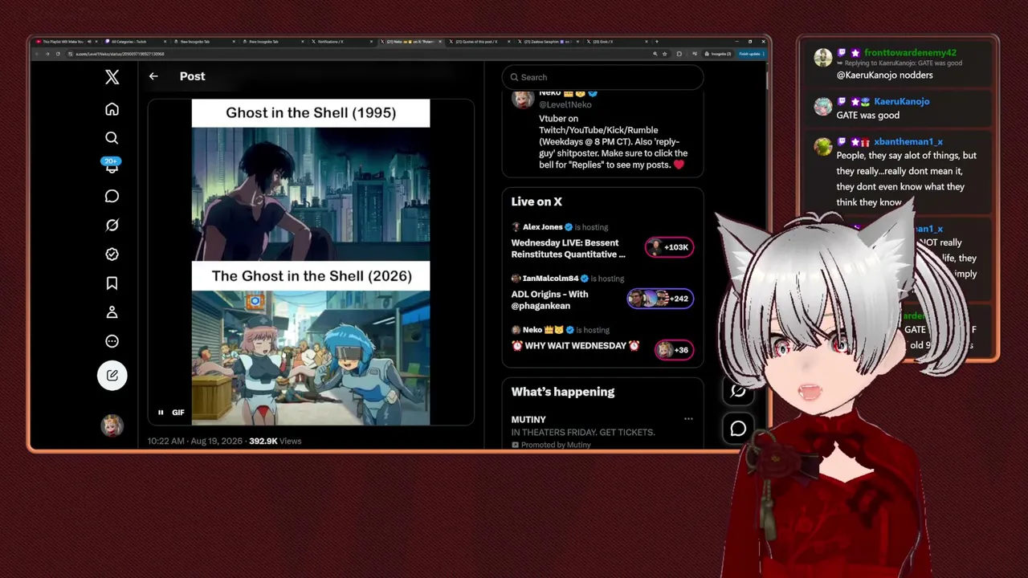The image size is (1028, 578).
Task: Click Neko's profile avatar in the card
Action: 523,100
